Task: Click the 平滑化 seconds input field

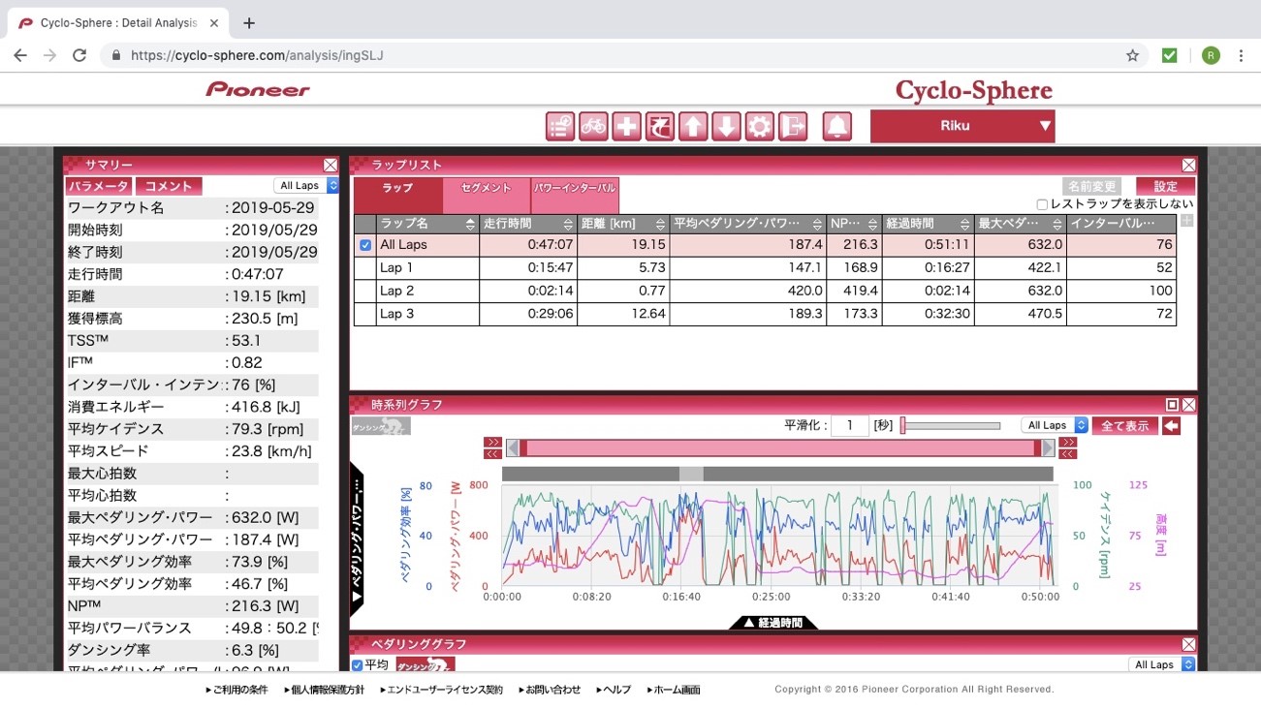Action: (x=849, y=425)
